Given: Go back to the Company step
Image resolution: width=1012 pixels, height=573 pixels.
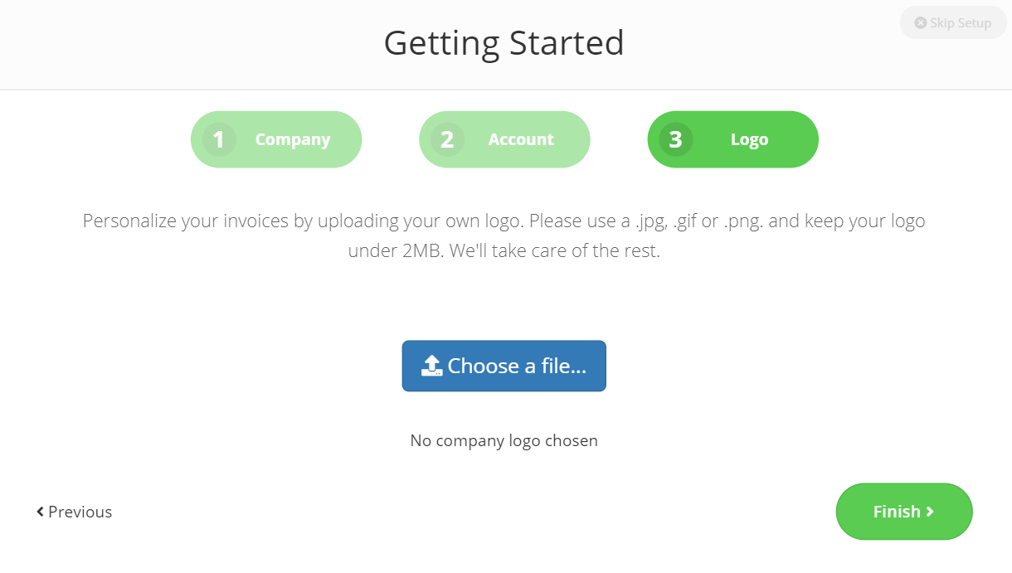Looking at the screenshot, I should click(276, 139).
